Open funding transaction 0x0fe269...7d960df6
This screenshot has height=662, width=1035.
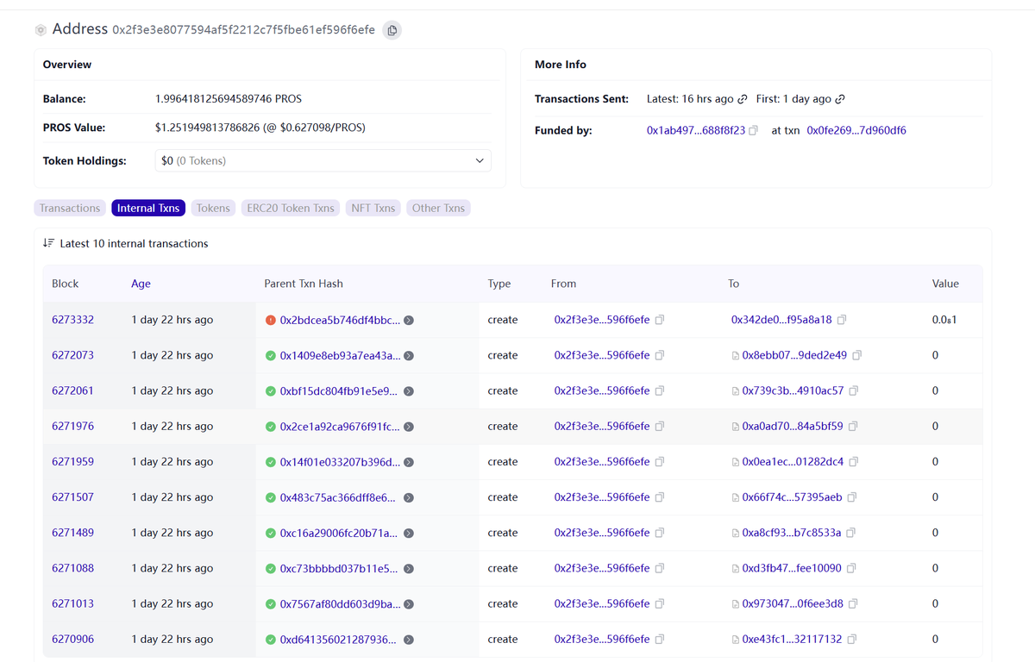(x=856, y=131)
